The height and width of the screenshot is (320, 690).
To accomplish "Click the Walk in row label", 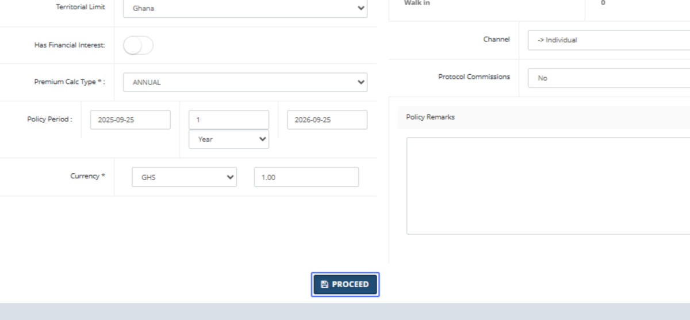I will (x=417, y=3).
